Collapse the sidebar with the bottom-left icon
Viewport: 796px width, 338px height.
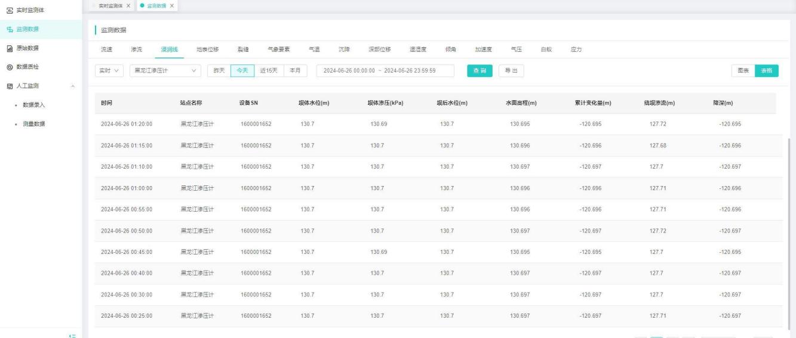72,336
